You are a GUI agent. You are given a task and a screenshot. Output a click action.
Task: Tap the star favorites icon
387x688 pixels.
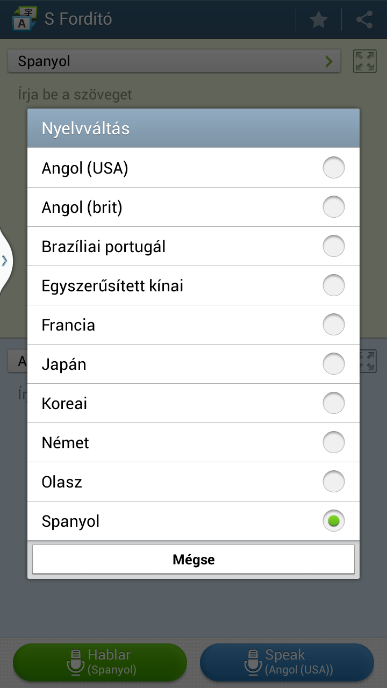[319, 20]
